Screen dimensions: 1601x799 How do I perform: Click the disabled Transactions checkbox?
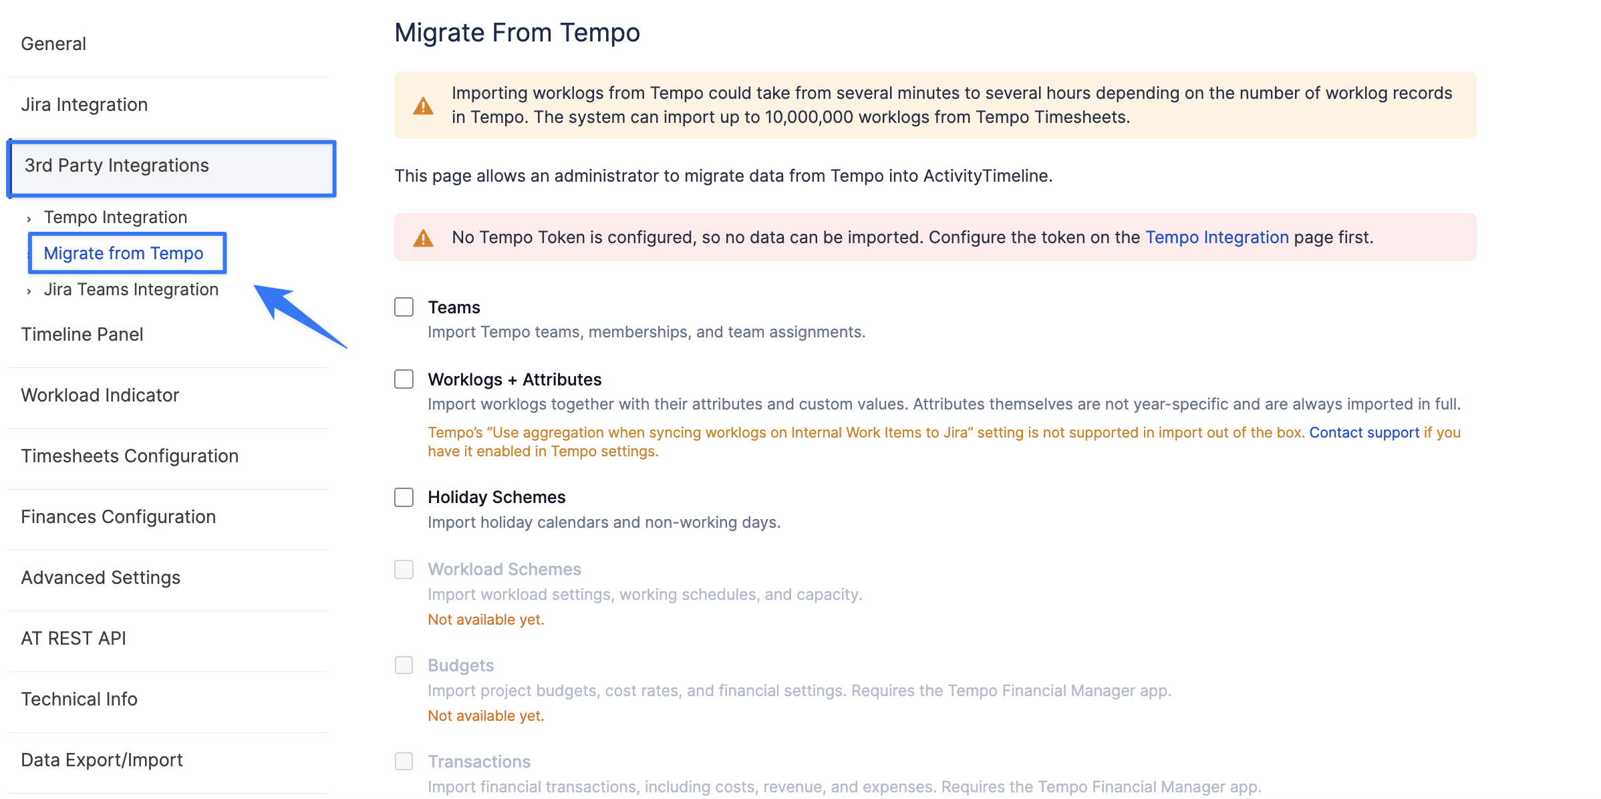click(404, 762)
